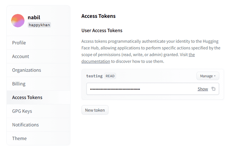Create a New token
The width and height of the screenshot is (229, 149).
[x=95, y=110]
